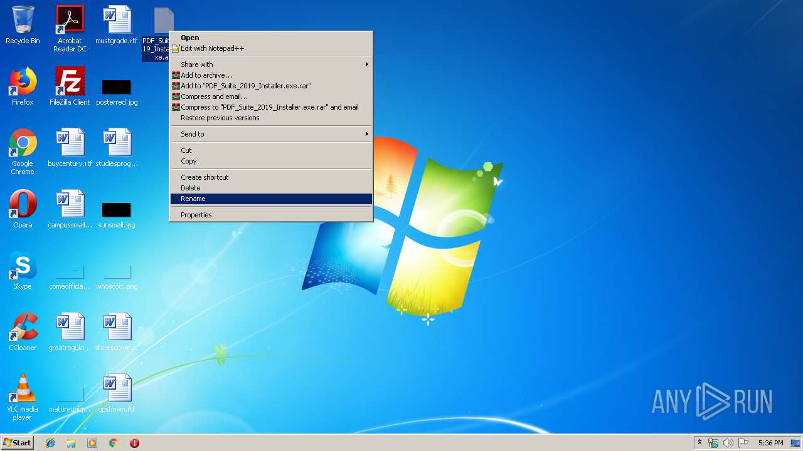The width and height of the screenshot is (803, 451).
Task: Open the Recycle Bin desktop icon
Action: [23, 25]
